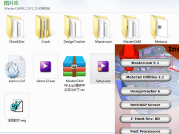The height and width of the screenshot is (134, 179).
Task: Click the C-Hook Dev. Kit button
Action: [145, 119]
